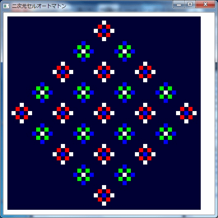Click blue center cell of bottommost diamond
Screen dimensions: 218x218
pos(104,195)
